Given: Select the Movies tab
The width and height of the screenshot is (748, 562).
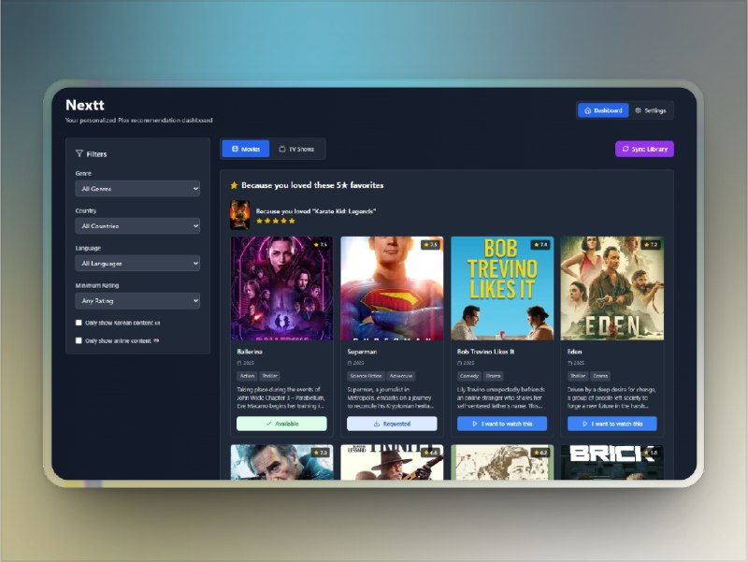Looking at the screenshot, I should [x=245, y=149].
